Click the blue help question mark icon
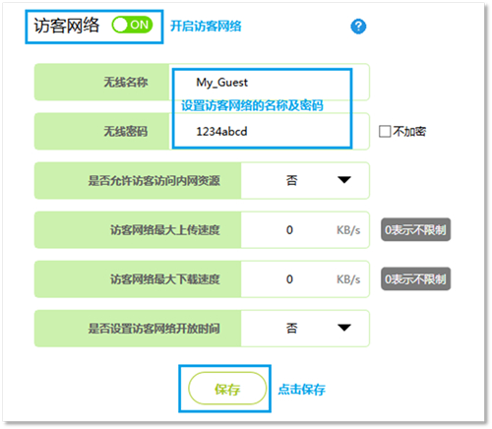 point(358,27)
